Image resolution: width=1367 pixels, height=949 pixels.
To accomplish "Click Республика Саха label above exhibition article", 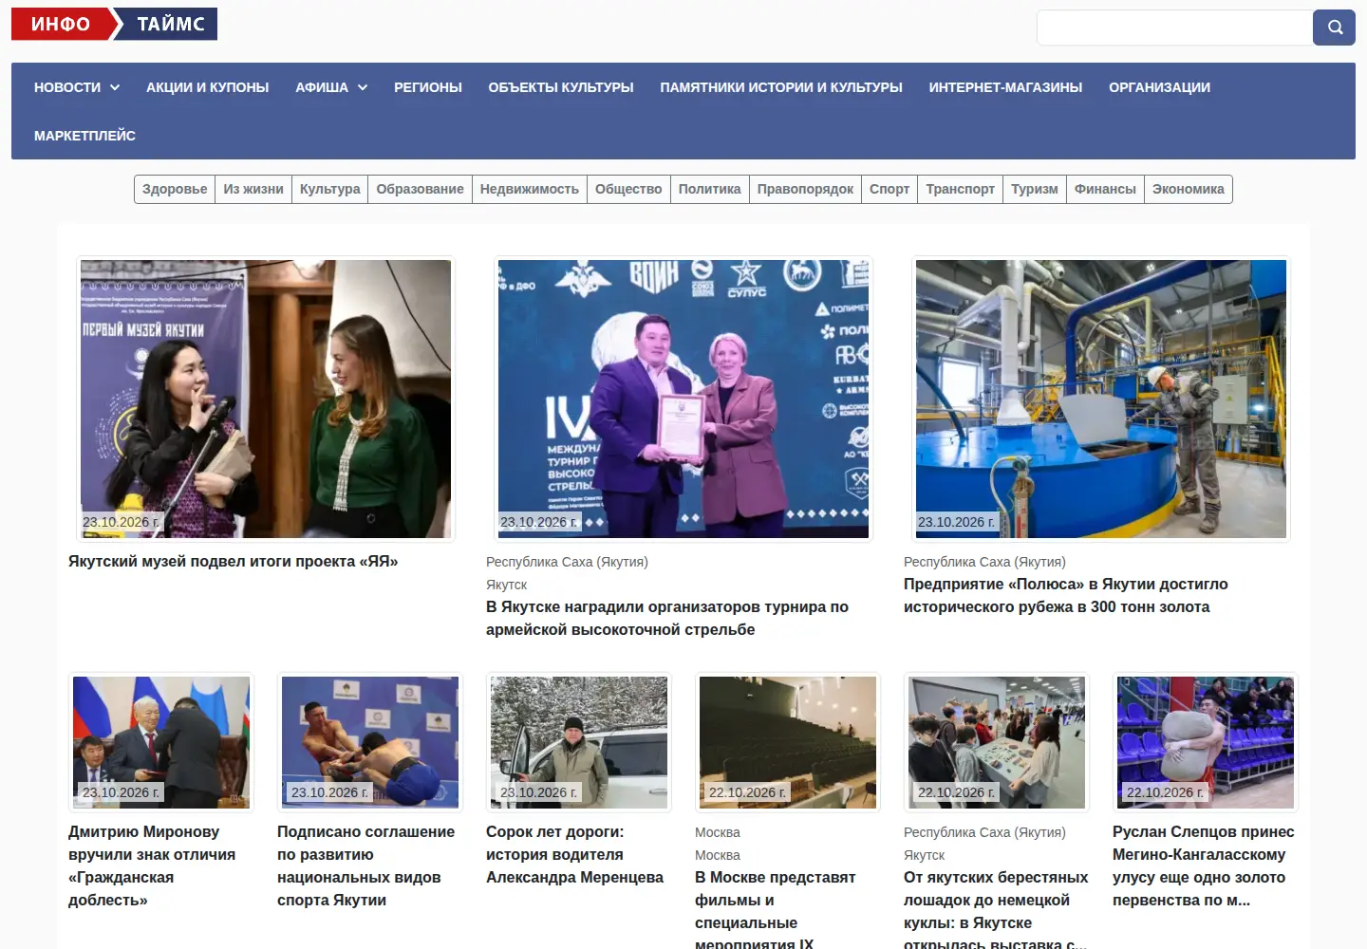I will [x=984, y=832].
